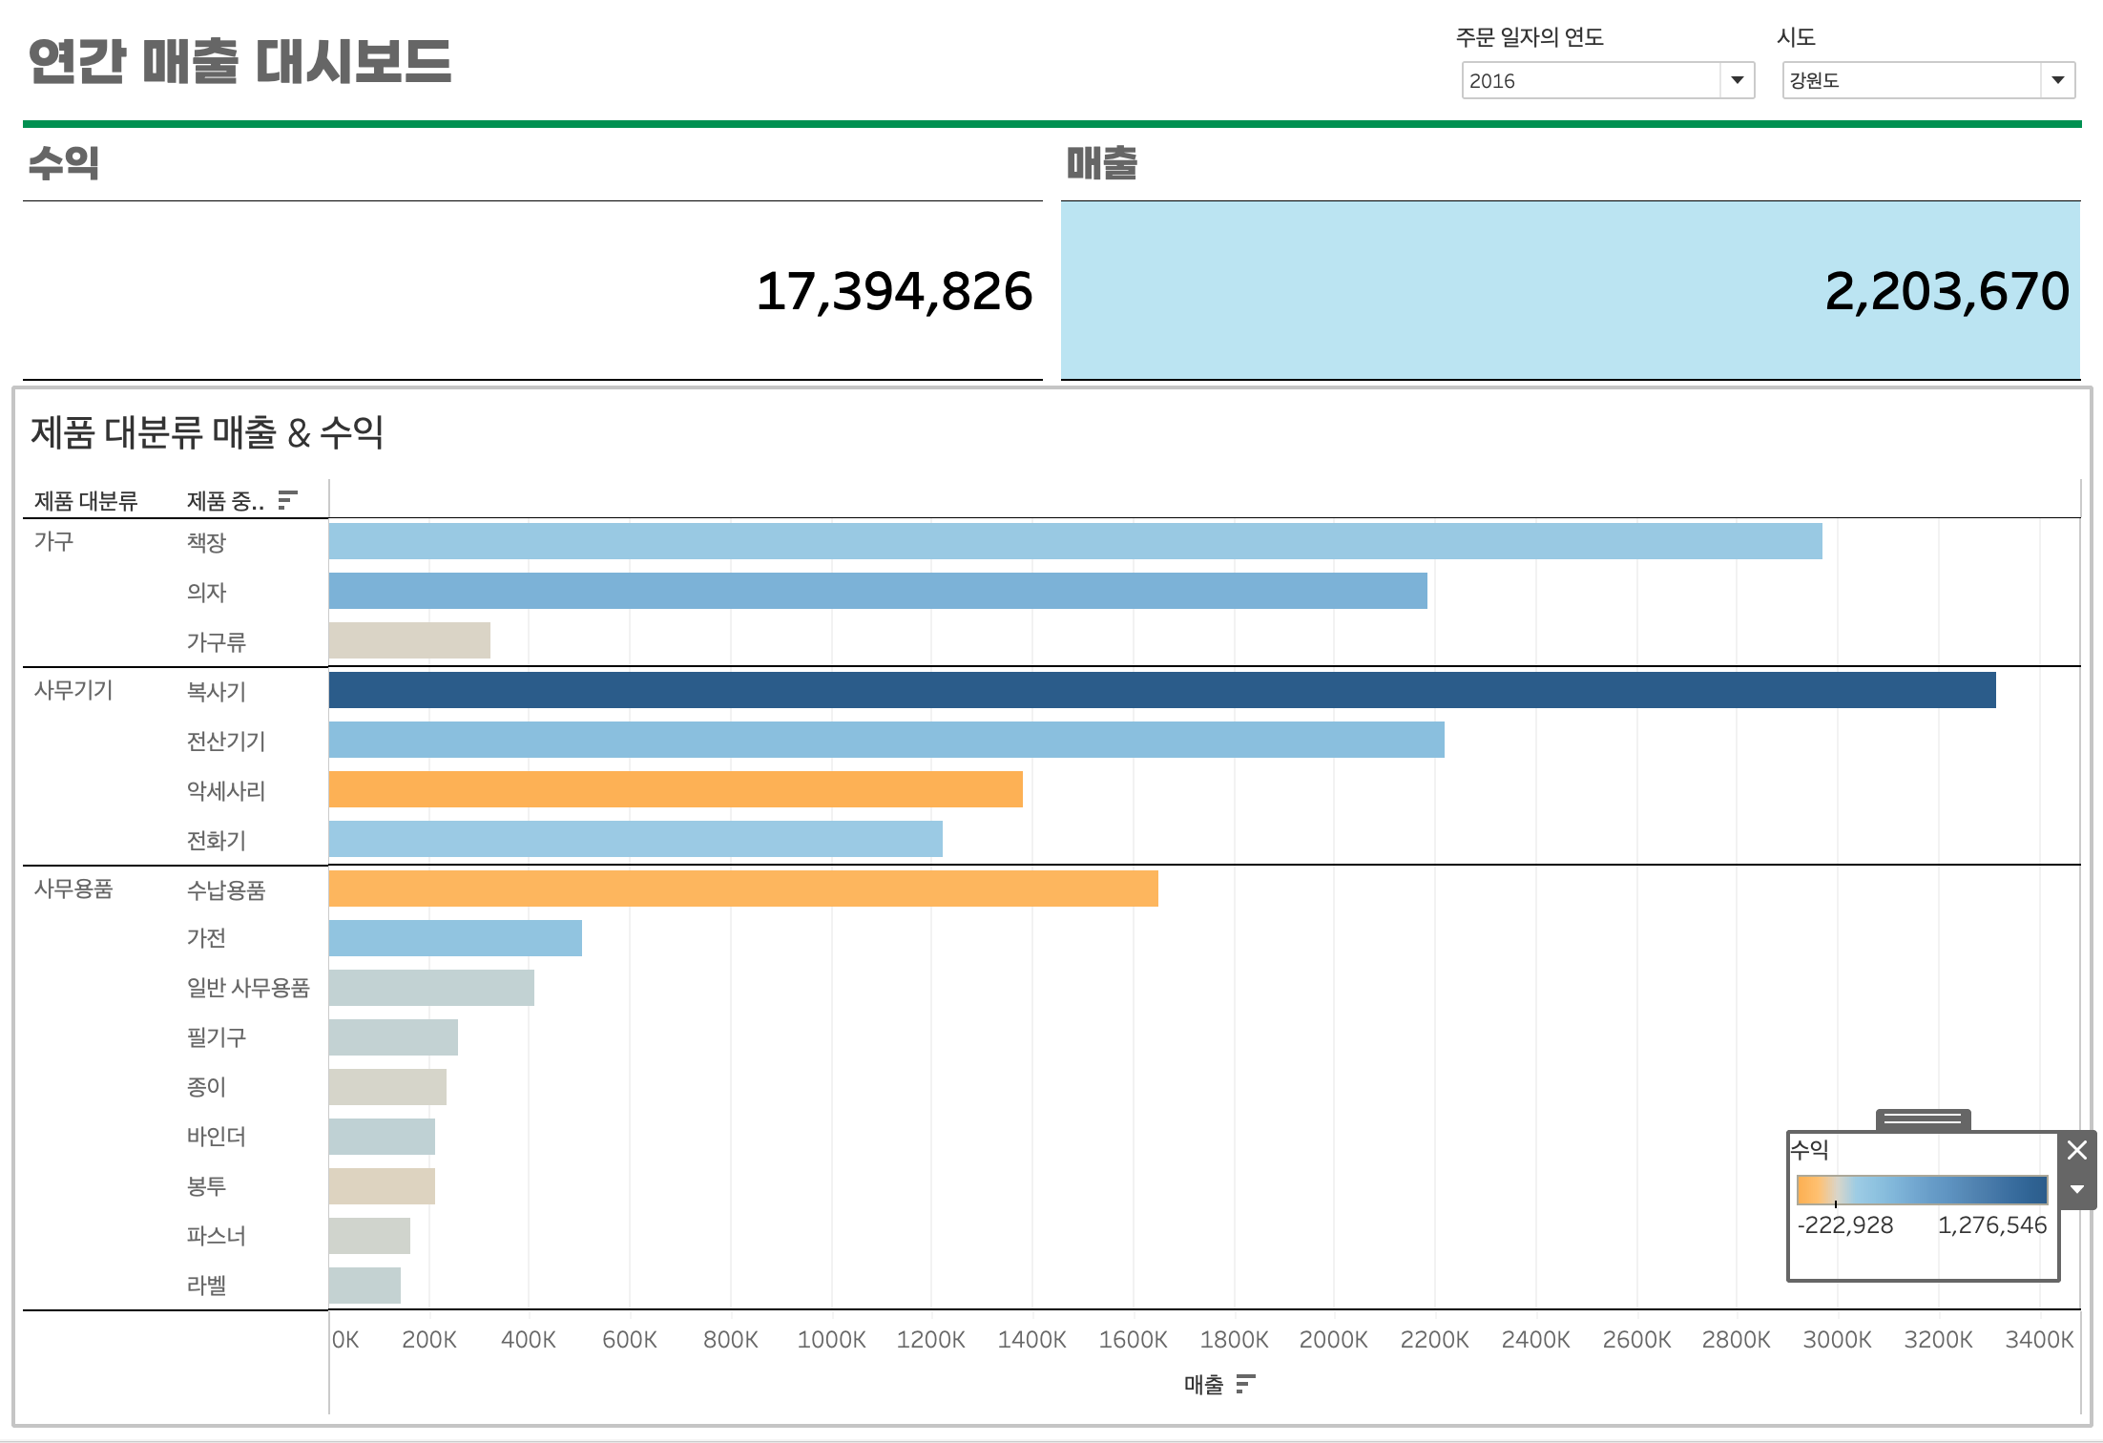Click the 수익 gradient color bar in legend

(x=1922, y=1190)
